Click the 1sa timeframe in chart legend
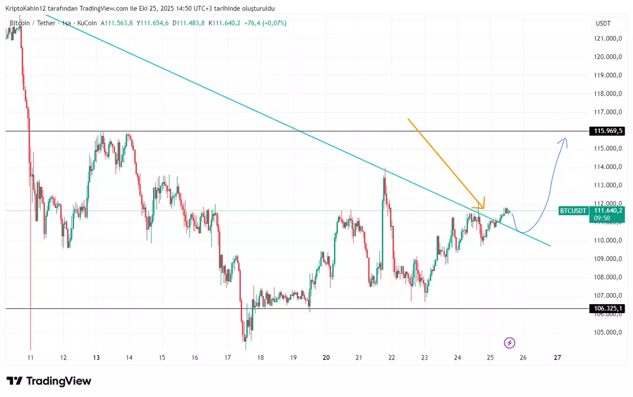Screen dimensions: 633x397 tap(67, 23)
